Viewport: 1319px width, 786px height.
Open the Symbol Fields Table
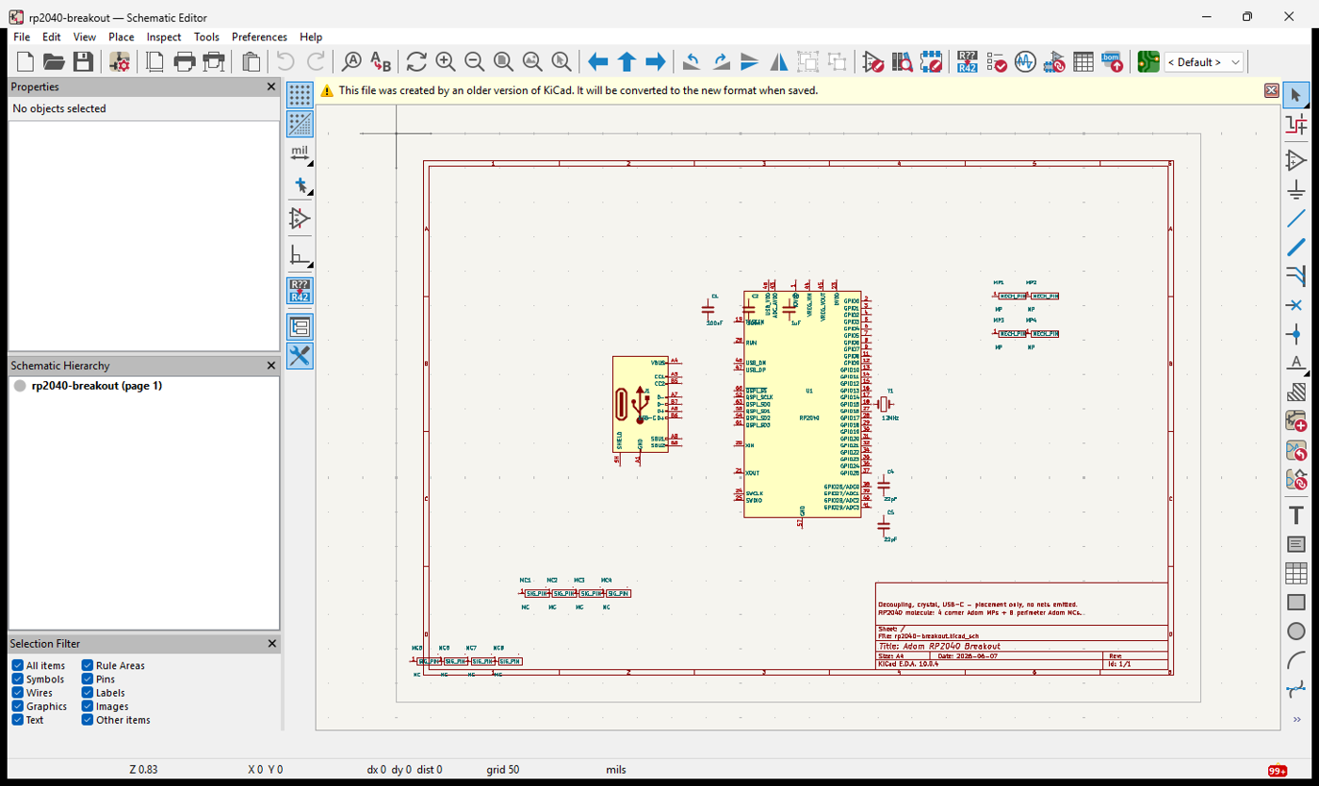1083,62
